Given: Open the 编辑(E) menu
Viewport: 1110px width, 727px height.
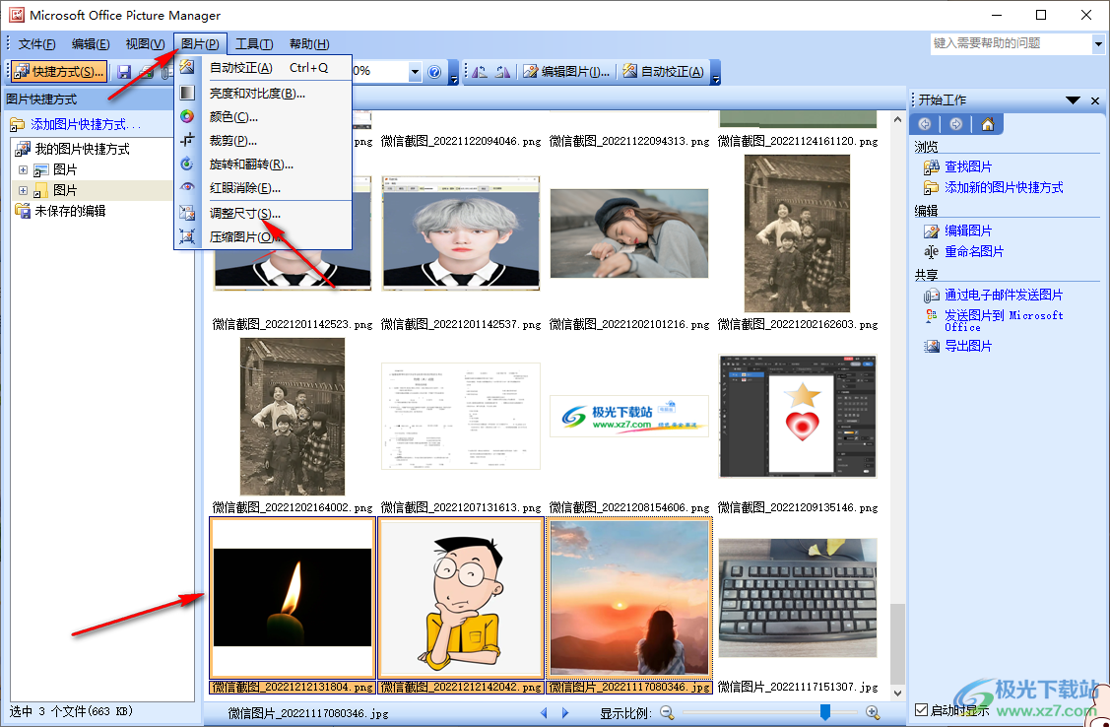Looking at the screenshot, I should pyautogui.click(x=91, y=44).
